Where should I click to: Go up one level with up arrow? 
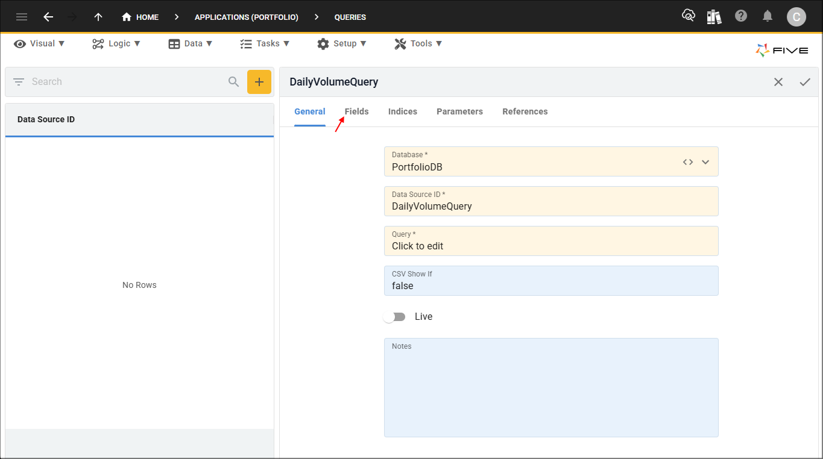tap(98, 17)
